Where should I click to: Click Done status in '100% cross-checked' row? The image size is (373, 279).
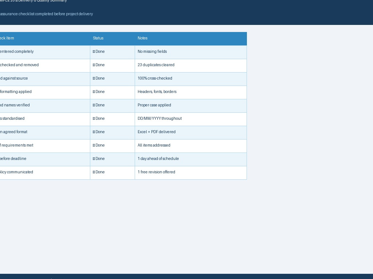112,79
